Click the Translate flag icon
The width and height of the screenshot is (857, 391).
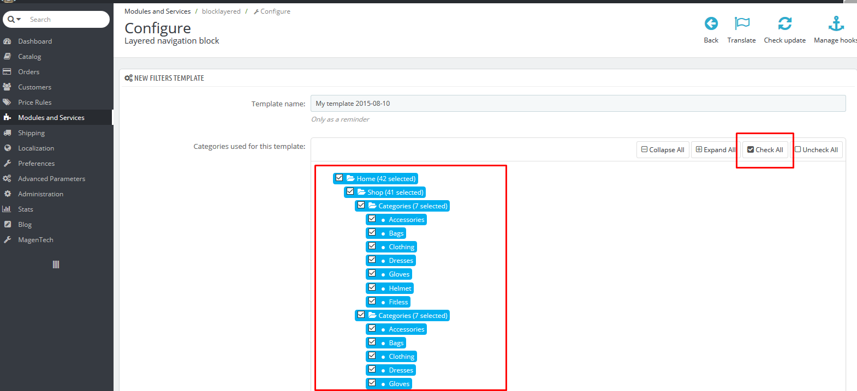pyautogui.click(x=742, y=23)
